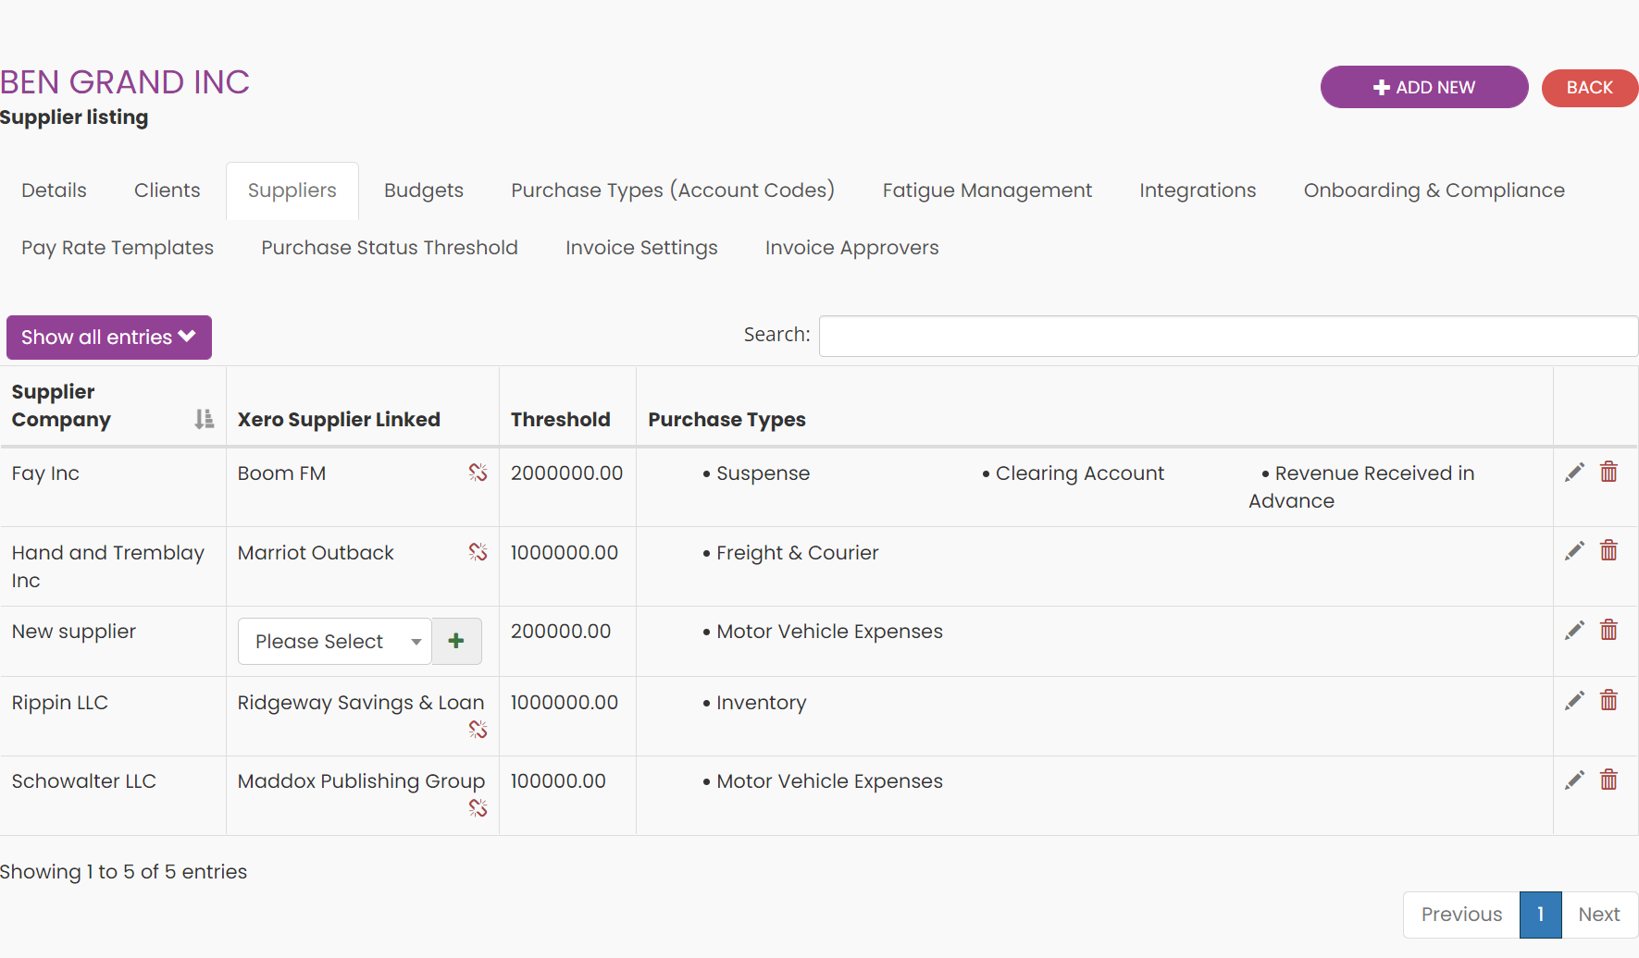Go to Next page in pagination
This screenshot has height=958, width=1639.
click(1598, 915)
